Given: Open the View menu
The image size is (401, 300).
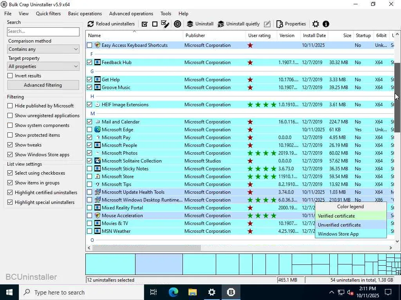Looking at the screenshot, I should point(23,14).
